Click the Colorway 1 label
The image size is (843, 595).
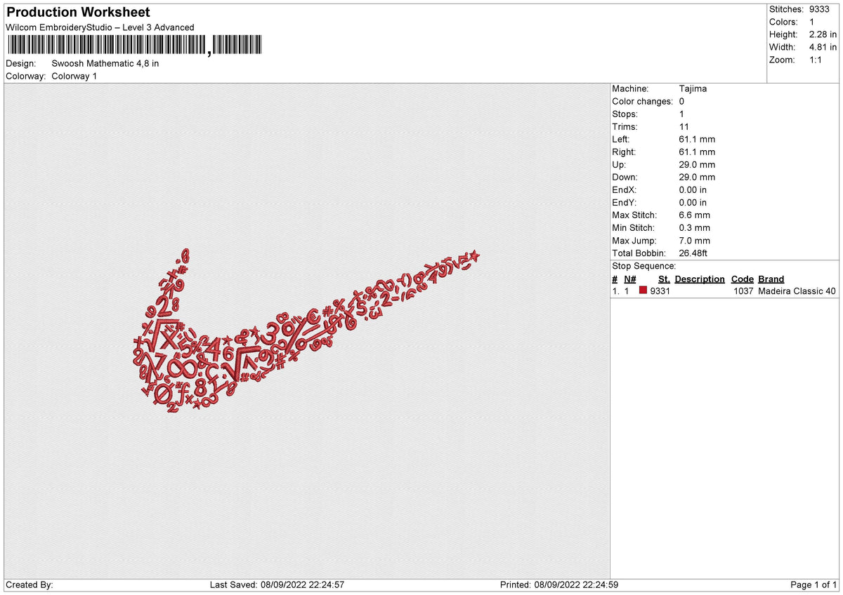(x=73, y=76)
